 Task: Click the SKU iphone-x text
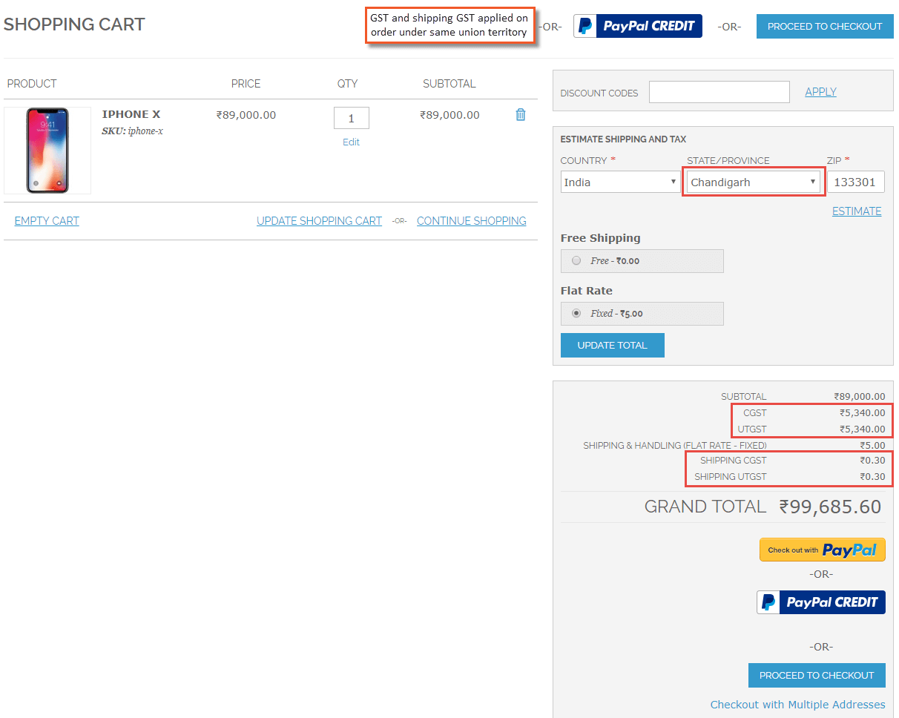[x=132, y=131]
